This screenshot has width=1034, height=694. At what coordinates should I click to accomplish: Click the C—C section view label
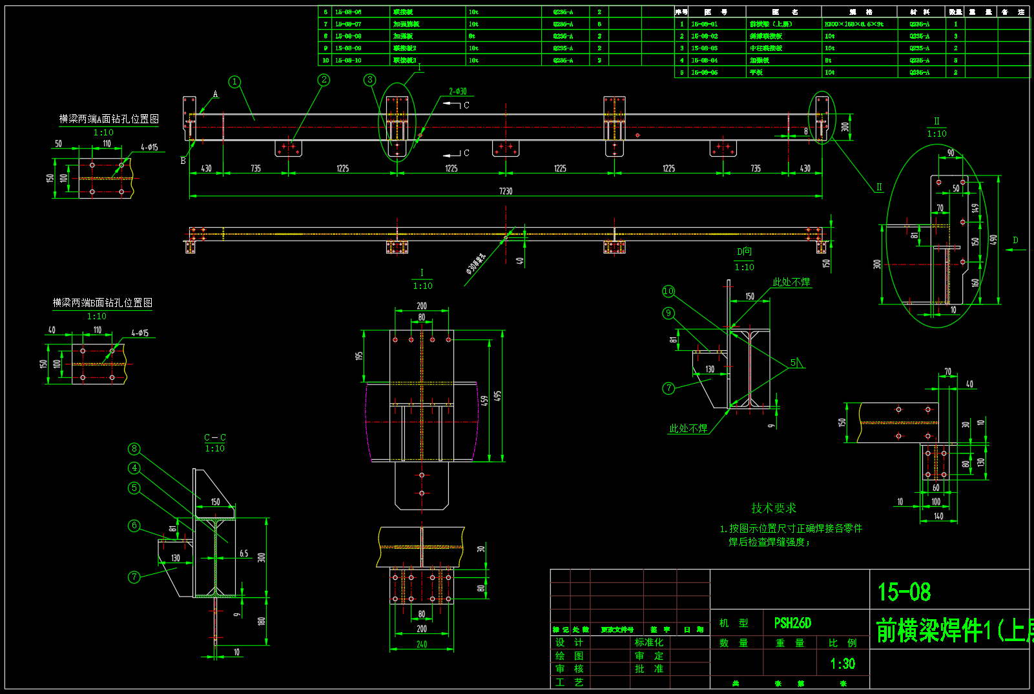click(x=215, y=437)
